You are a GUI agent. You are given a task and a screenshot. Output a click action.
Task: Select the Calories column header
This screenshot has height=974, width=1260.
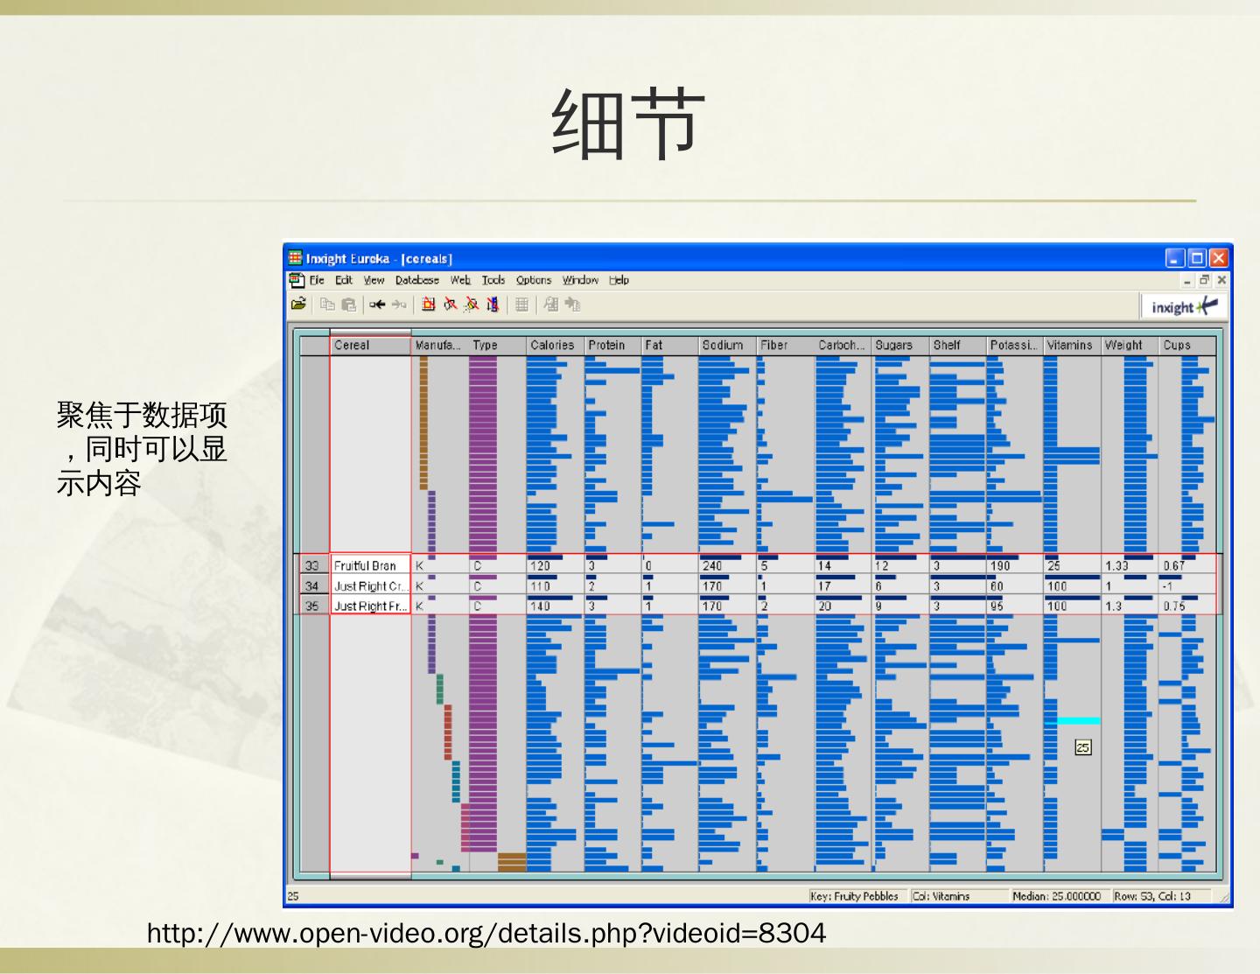pyautogui.click(x=554, y=345)
